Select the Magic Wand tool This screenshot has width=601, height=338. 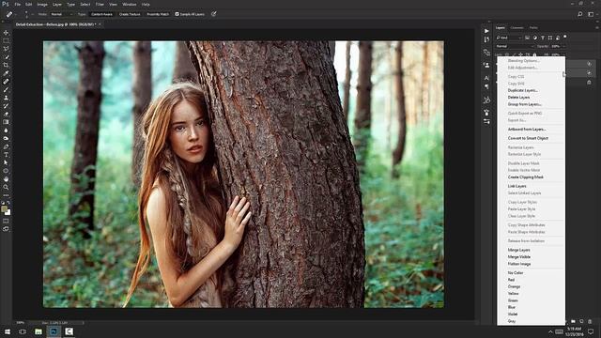(6, 56)
